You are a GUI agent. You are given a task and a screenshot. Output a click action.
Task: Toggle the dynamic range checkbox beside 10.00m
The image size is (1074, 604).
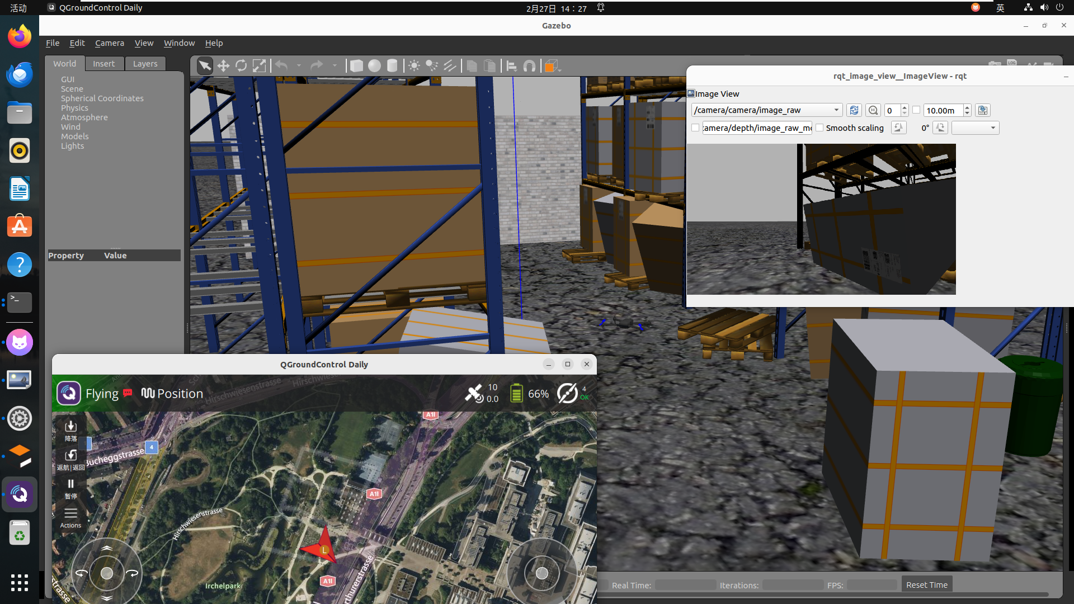916,110
